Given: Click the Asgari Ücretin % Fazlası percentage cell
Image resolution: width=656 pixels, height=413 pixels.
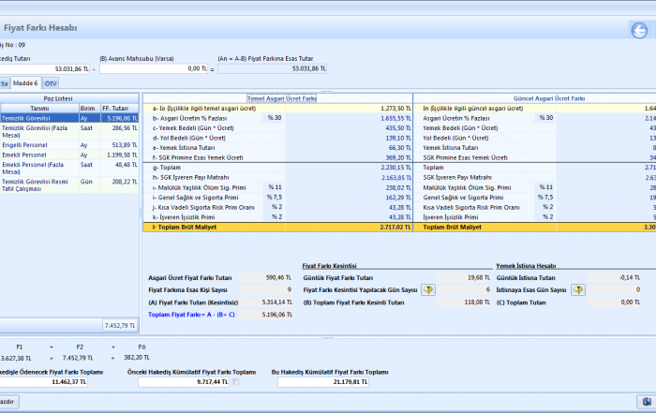Looking at the screenshot, I should click(x=274, y=119).
